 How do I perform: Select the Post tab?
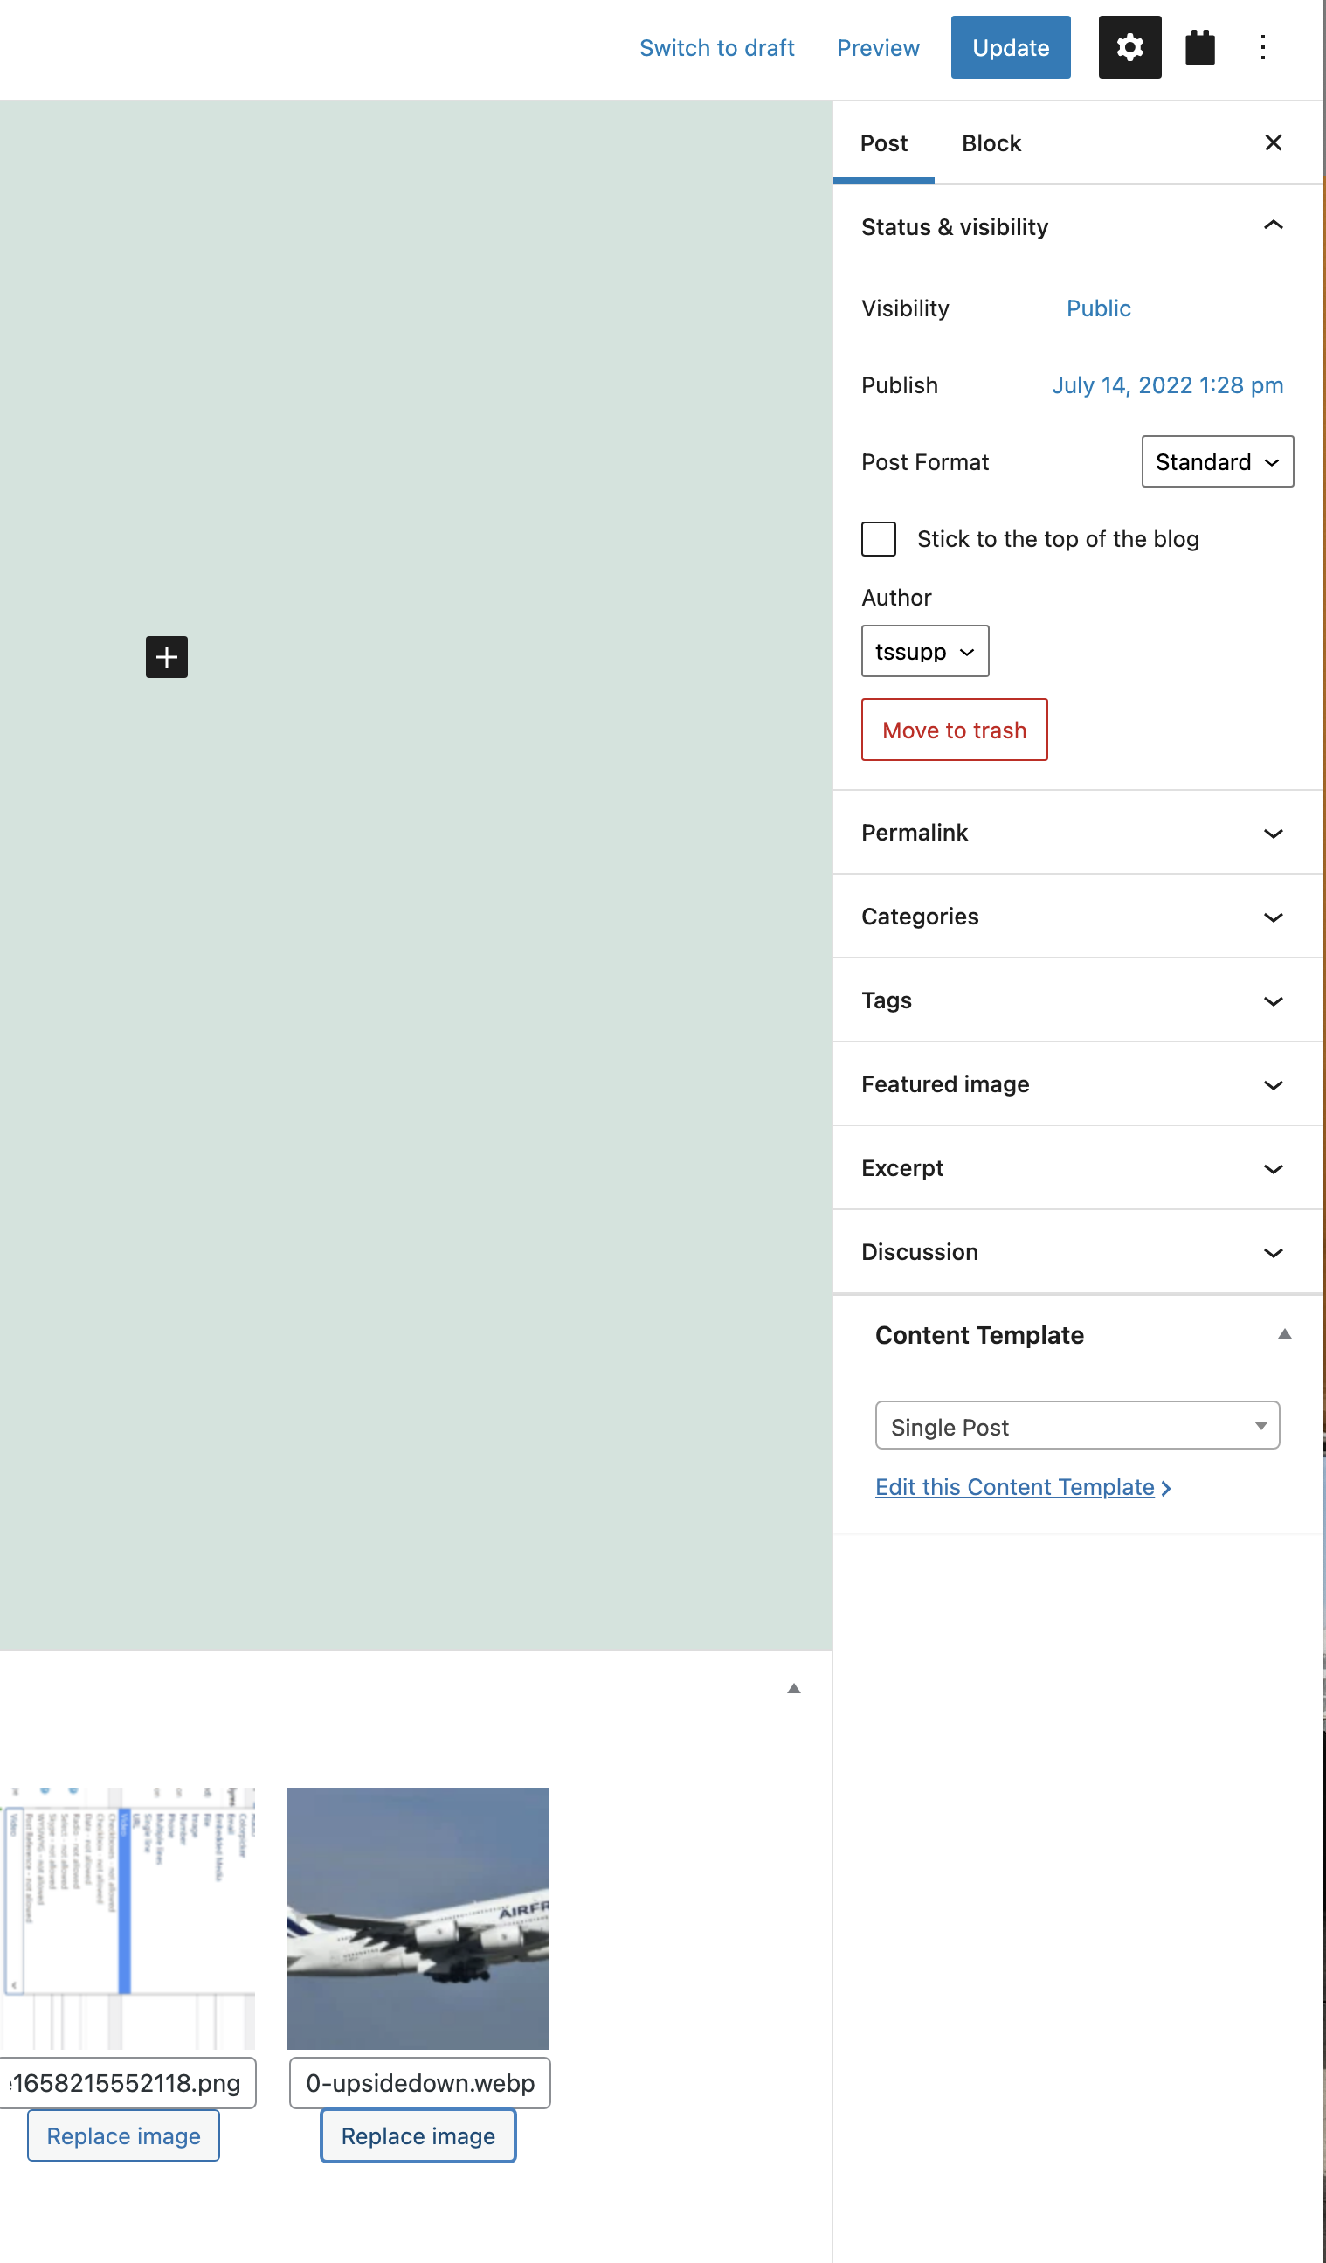(x=883, y=142)
